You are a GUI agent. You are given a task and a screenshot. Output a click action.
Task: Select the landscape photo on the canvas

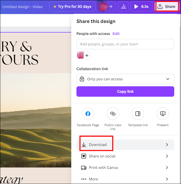click(x=36, y=120)
